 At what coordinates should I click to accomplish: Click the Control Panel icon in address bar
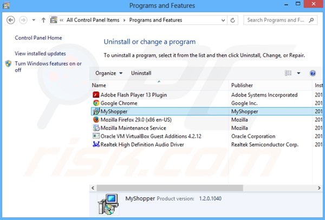tap(54, 20)
